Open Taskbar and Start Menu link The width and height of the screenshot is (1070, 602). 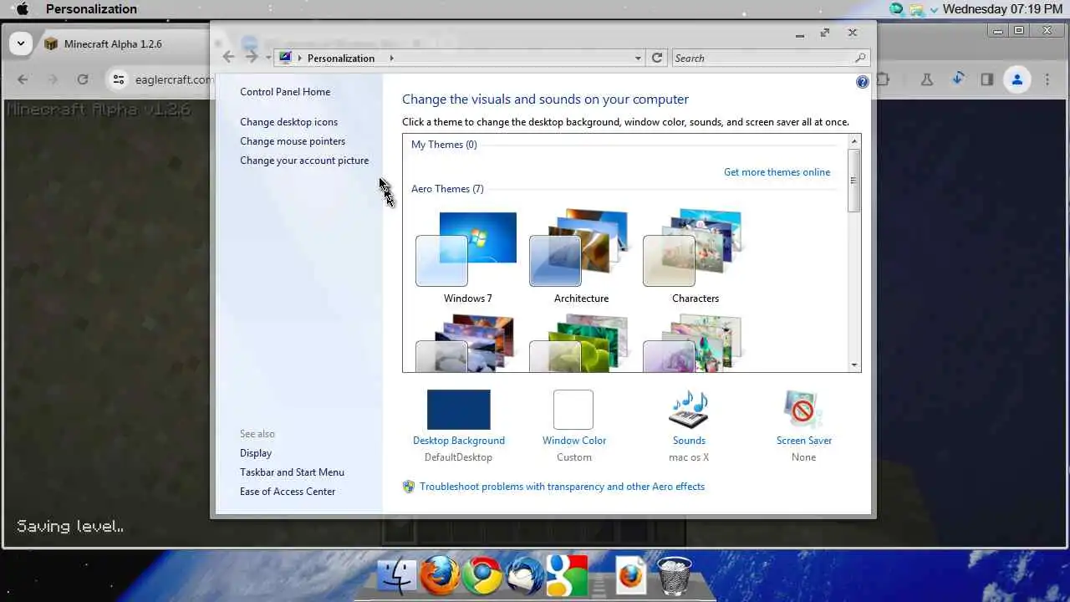(x=292, y=472)
